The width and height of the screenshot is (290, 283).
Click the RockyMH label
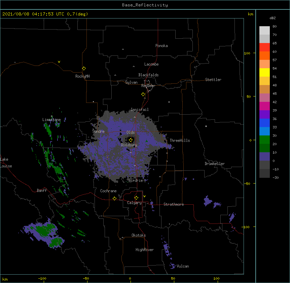point(82,76)
